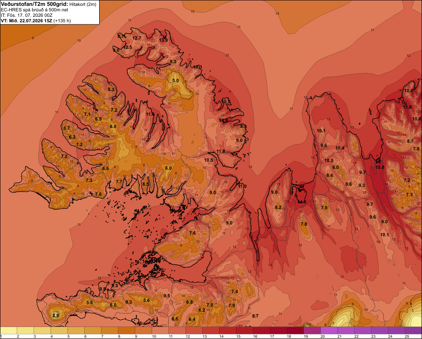Select the orange legend swatch between 7 and 8
This screenshot has height=339, width=422.
110,331
